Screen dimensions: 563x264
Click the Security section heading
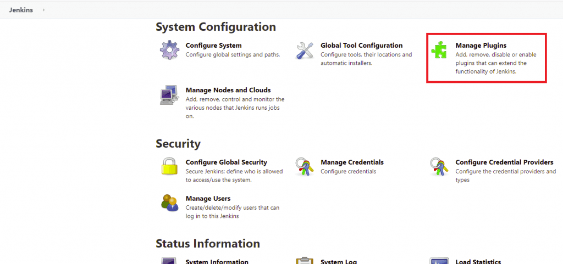coord(178,144)
